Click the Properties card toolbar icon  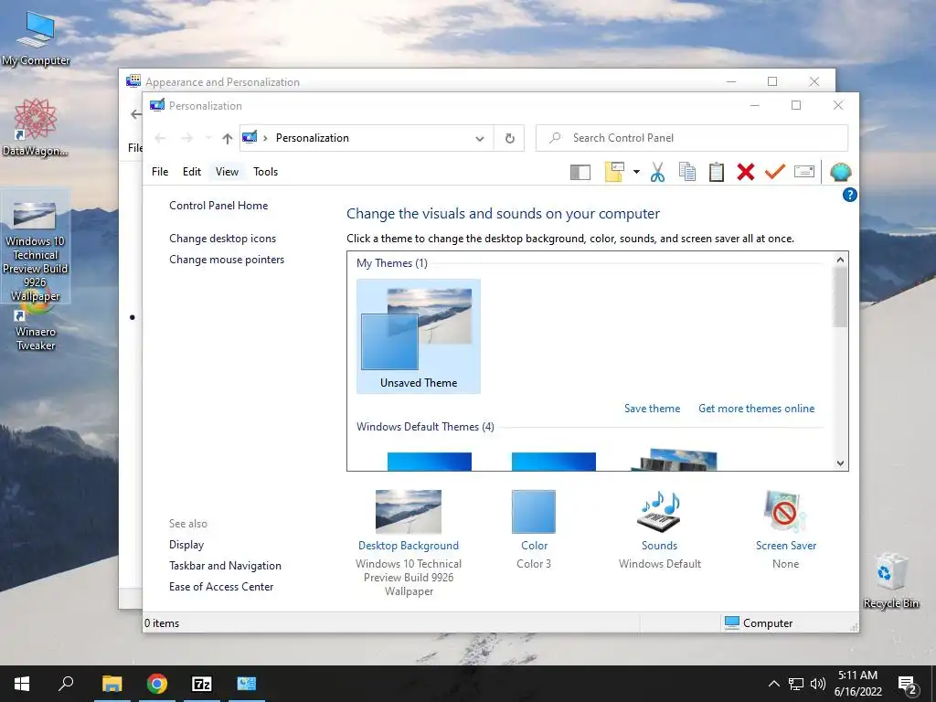click(804, 172)
